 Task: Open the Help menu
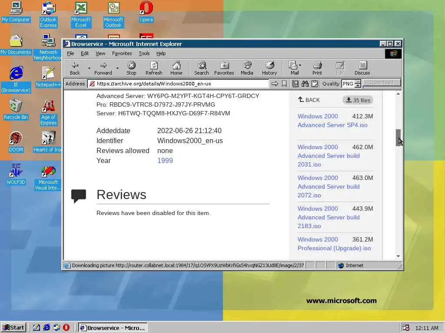click(161, 53)
